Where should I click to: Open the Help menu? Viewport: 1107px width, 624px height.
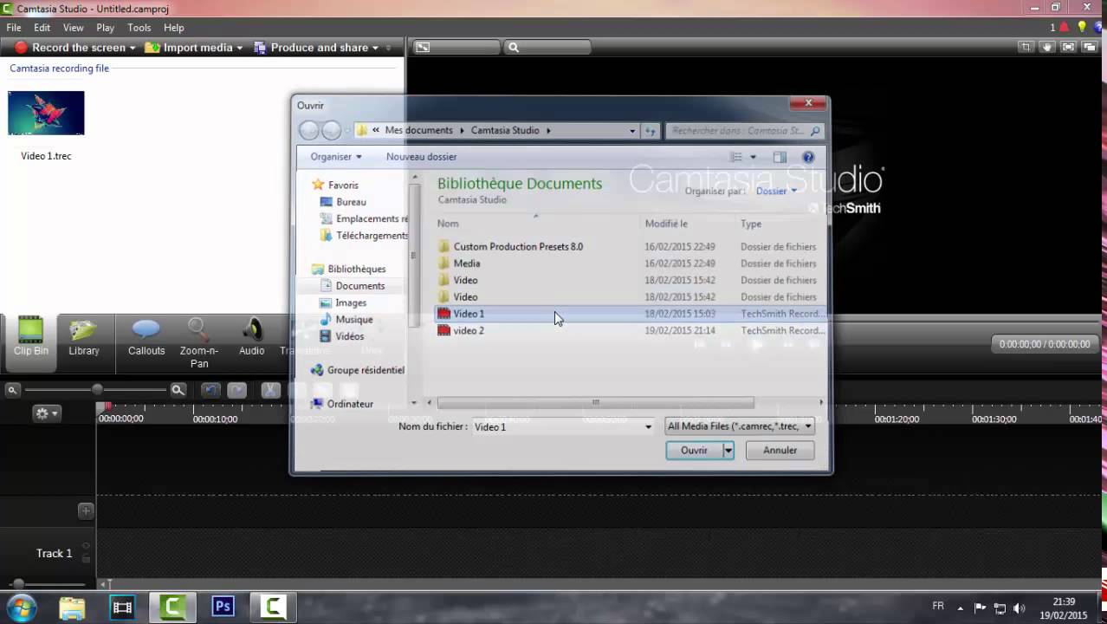point(173,28)
